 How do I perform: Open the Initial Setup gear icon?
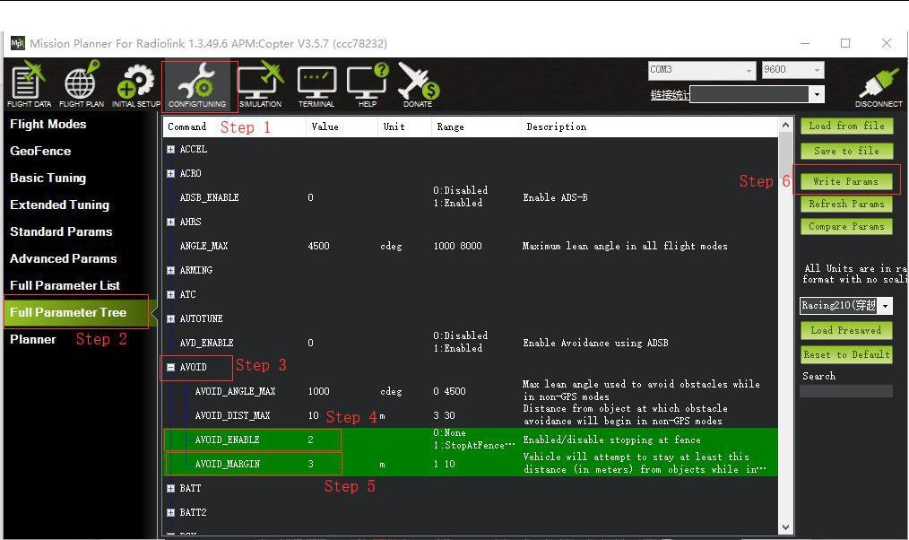point(135,84)
